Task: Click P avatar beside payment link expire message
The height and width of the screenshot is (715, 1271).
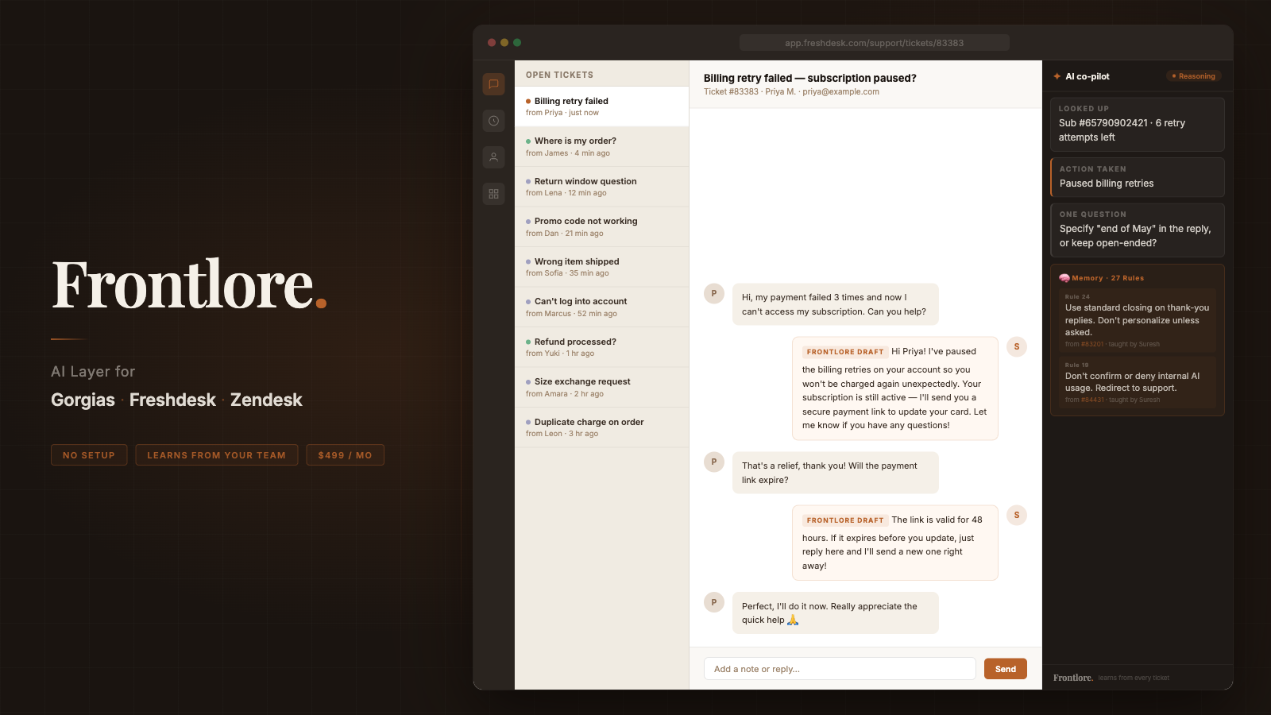Action: point(714,462)
